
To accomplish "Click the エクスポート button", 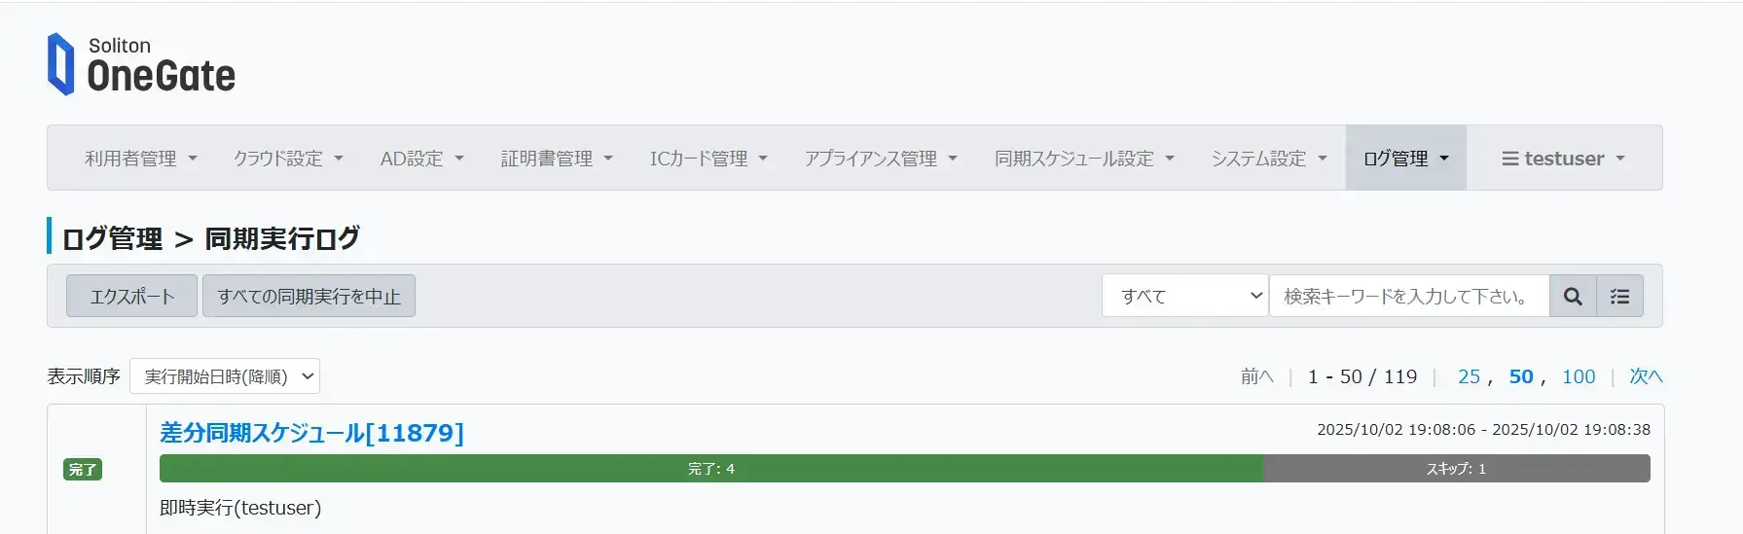I will (x=132, y=297).
